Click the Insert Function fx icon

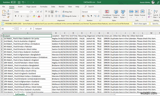click(x=31, y=29)
